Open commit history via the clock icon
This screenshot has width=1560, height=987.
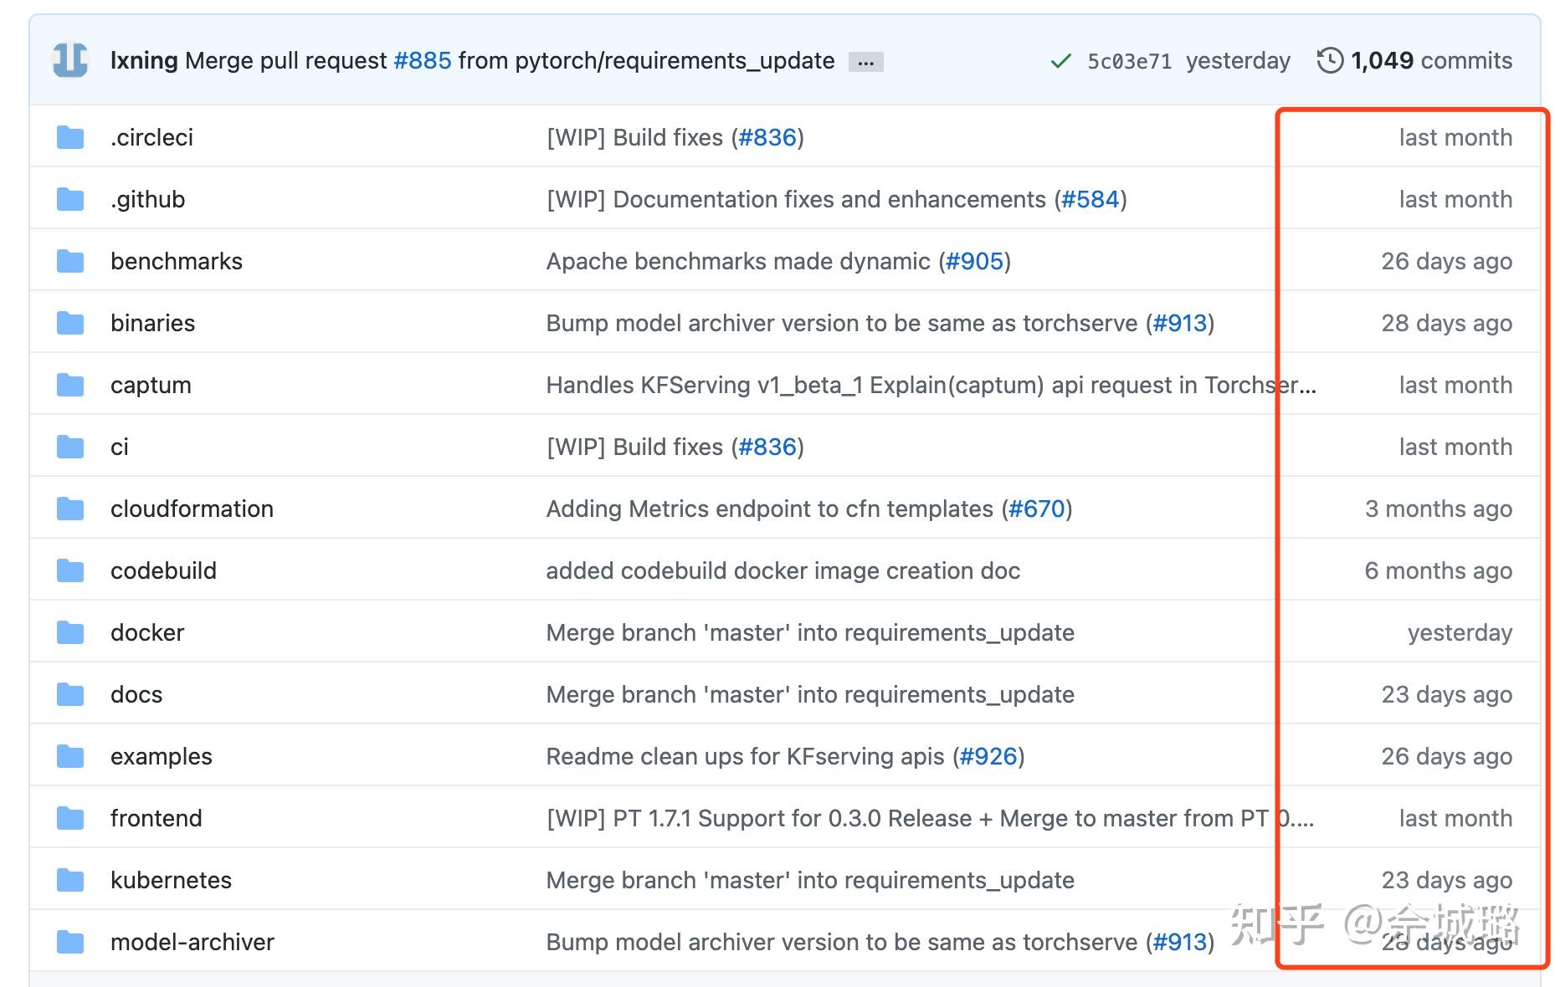click(x=1330, y=59)
